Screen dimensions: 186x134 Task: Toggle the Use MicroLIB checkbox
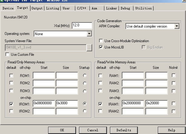point(101,47)
